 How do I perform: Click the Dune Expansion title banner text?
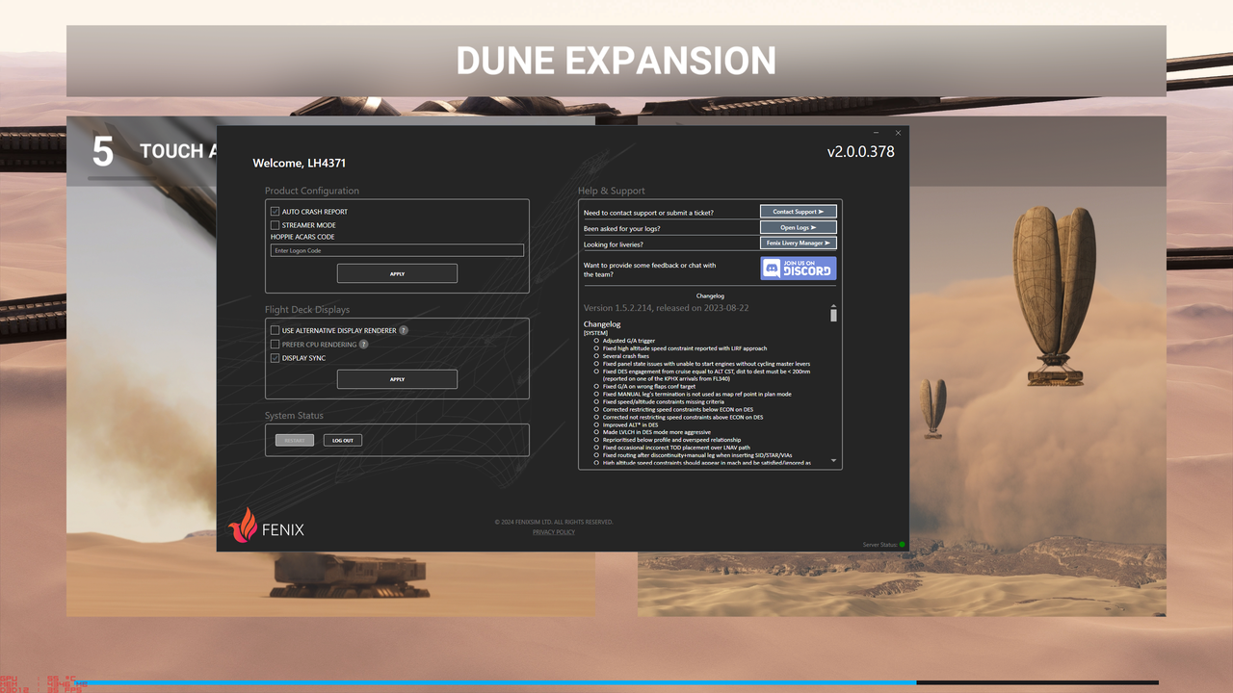(x=616, y=61)
